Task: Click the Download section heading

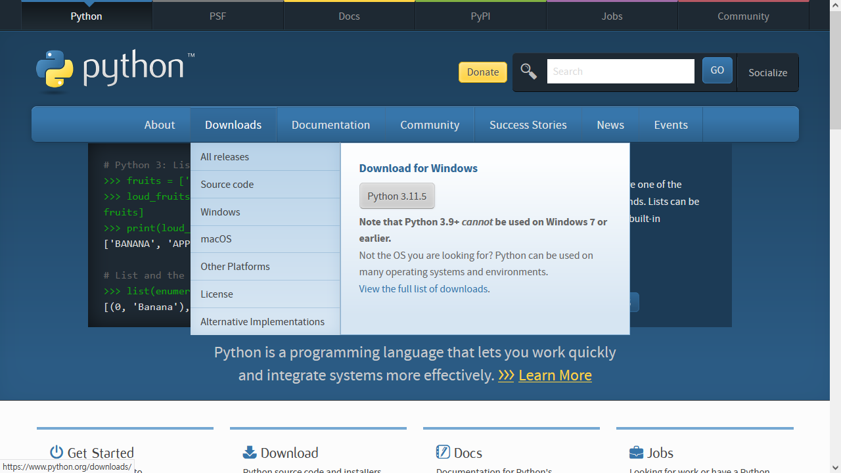Action: (x=289, y=453)
